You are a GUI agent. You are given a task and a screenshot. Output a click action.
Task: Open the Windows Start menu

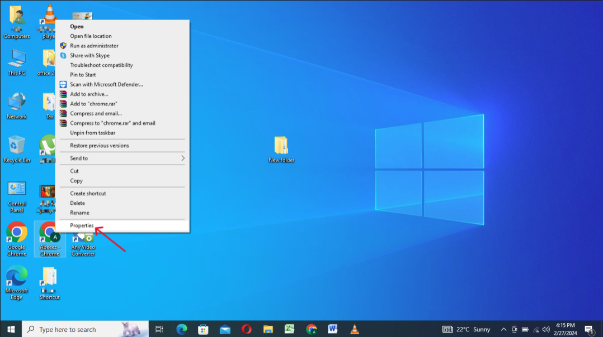tap(10, 329)
